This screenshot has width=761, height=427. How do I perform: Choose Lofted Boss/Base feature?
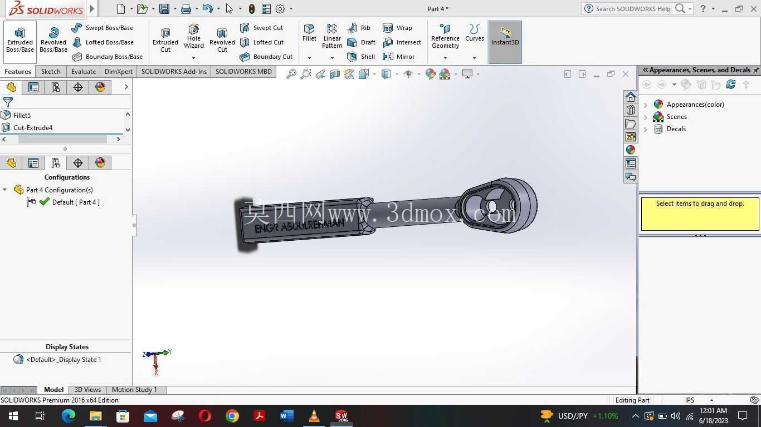103,42
